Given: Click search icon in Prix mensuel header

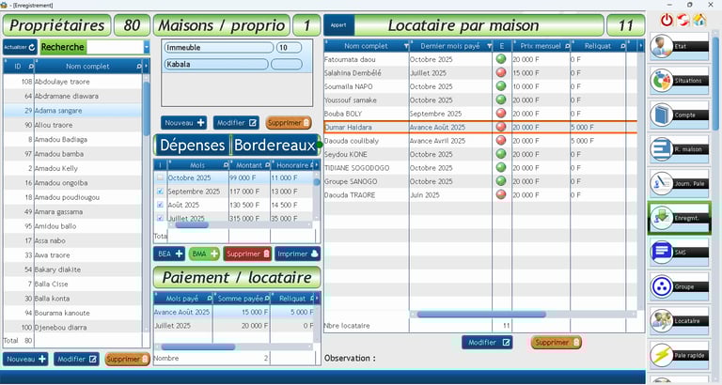Looking at the screenshot, I should pyautogui.click(x=567, y=46).
